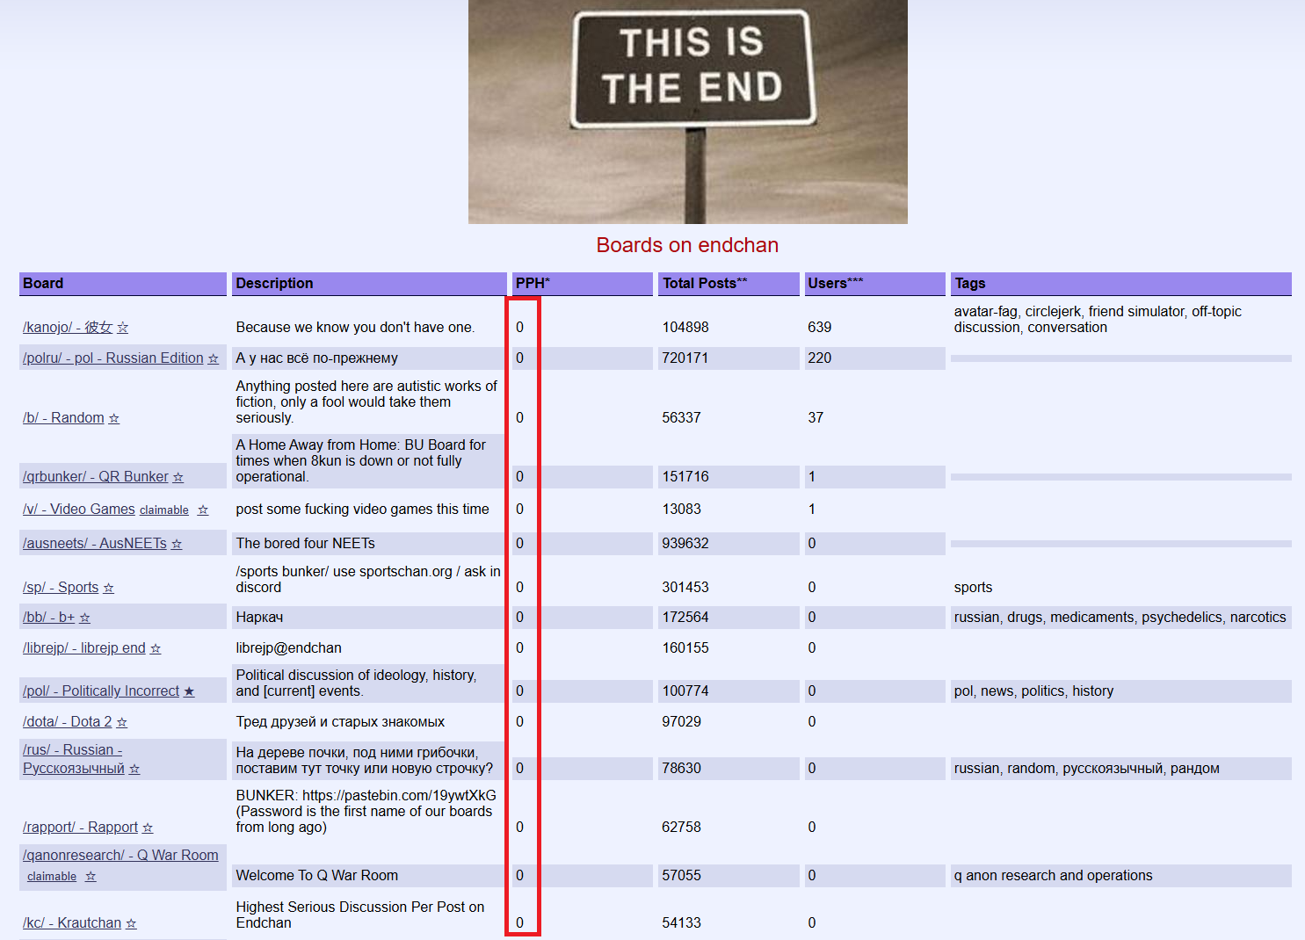Image resolution: width=1305 pixels, height=940 pixels.
Task: Click the star next to /b/ - Random
Action: pyautogui.click(x=113, y=418)
